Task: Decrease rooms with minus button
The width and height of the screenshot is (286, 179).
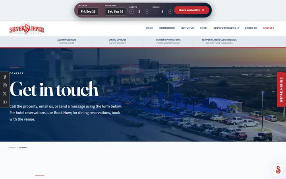Action: (155, 12)
